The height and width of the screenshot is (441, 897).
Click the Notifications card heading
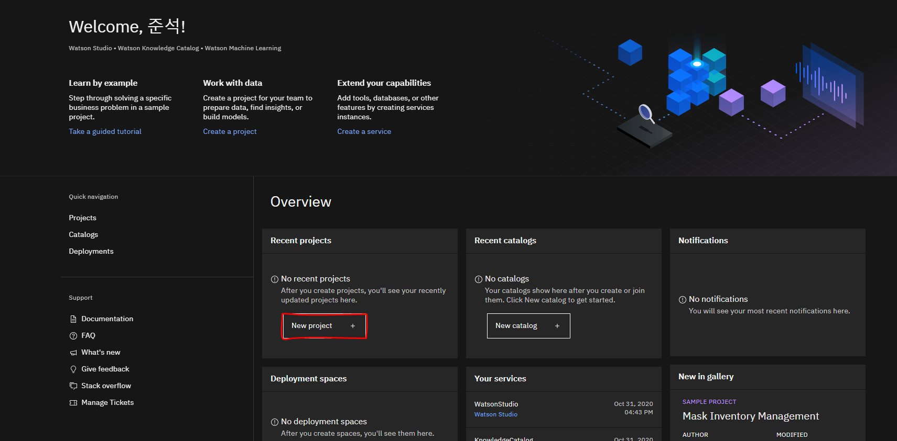[x=703, y=241]
